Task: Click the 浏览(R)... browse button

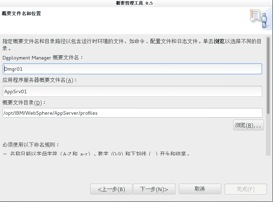Action: coord(248,125)
